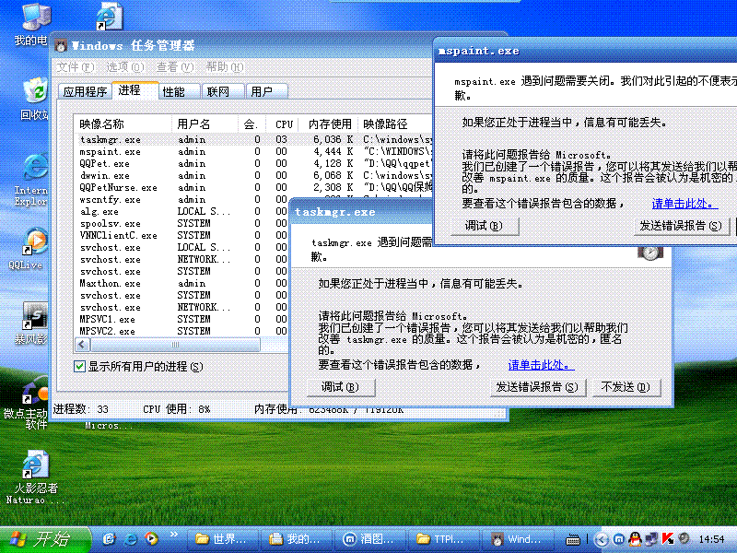737x553 pixels.
Task: Click 发送错误报告(S) in mspaint.exe dialog
Action: (680, 226)
